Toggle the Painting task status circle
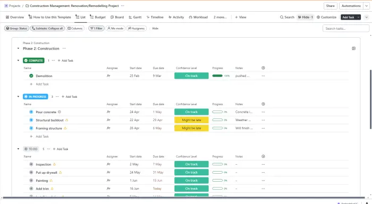 (x=31, y=181)
